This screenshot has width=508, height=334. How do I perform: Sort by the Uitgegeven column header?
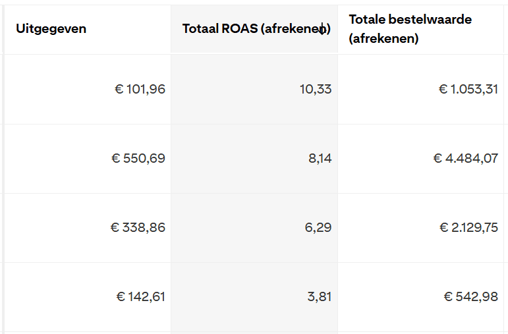point(51,29)
